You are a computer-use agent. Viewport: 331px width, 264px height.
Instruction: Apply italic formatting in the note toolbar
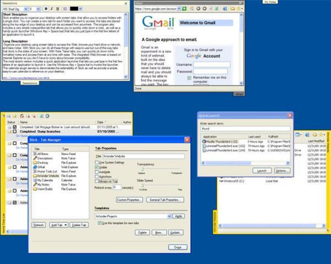click(x=52, y=9)
